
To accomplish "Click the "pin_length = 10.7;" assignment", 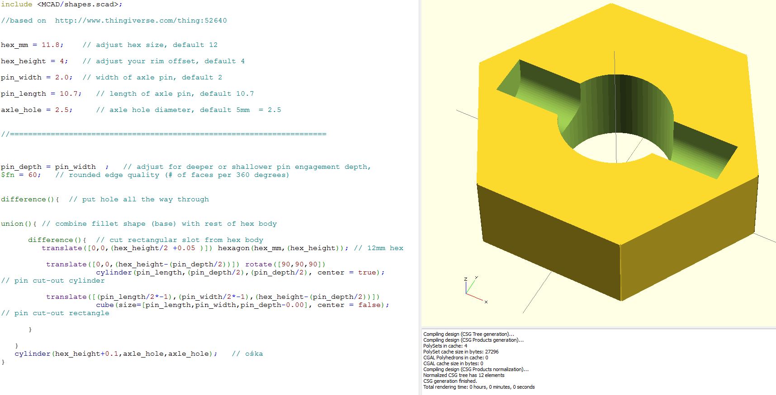I will 41,93.
